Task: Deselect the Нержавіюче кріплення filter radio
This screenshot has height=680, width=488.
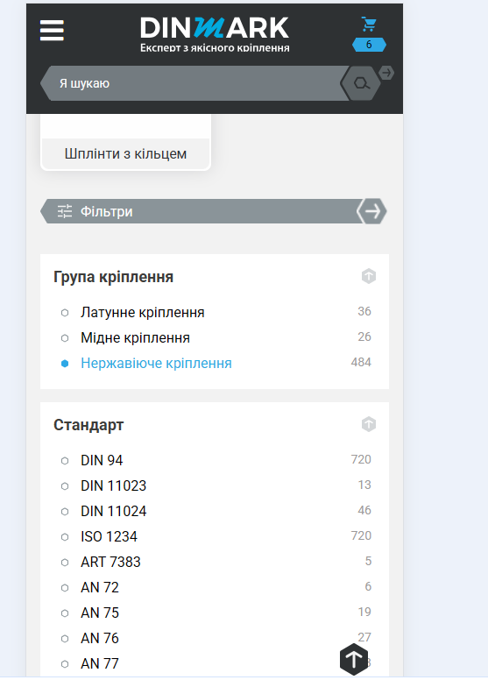Action: (x=65, y=364)
